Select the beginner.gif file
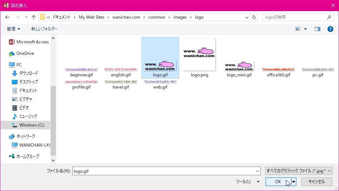The height and width of the screenshot is (191, 339). (81, 72)
